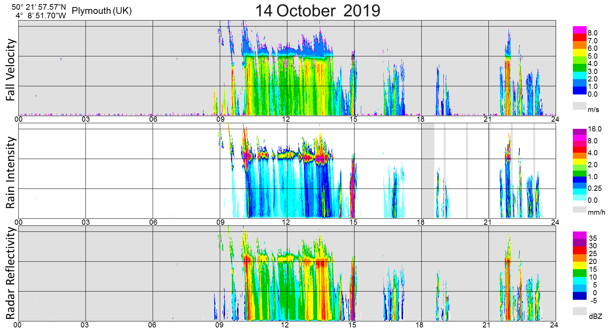Click the chart title "14 October 2019"
This screenshot has width=612, height=336.
tap(318, 10)
